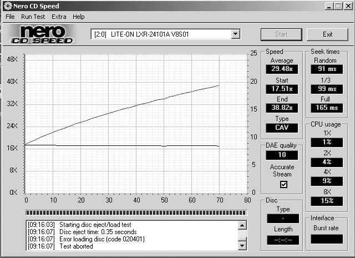Click the Average speed value 29.48x
The image size is (355, 258).
282,69
